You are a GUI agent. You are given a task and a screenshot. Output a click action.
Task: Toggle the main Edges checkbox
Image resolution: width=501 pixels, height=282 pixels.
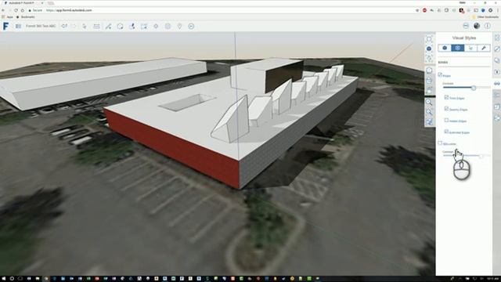coord(440,75)
